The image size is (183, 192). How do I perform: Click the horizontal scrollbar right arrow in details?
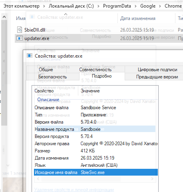152,179
